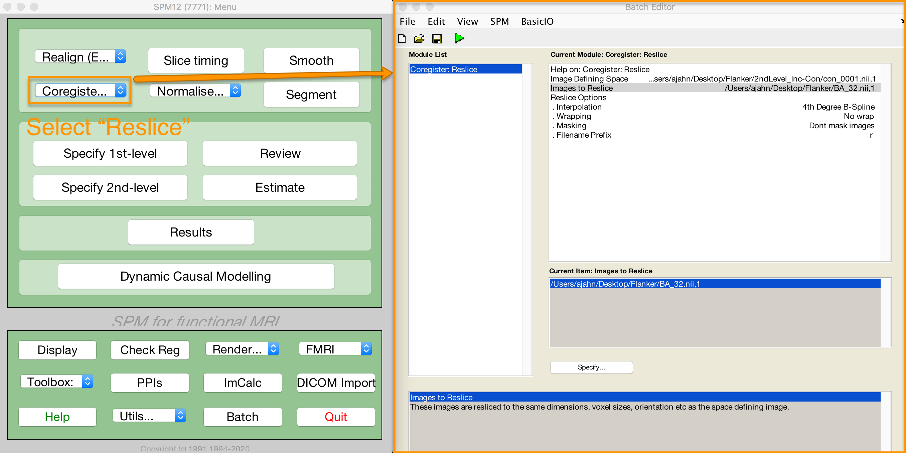Image resolution: width=906 pixels, height=453 pixels.
Task: Click the New Batch document icon
Action: click(x=402, y=38)
